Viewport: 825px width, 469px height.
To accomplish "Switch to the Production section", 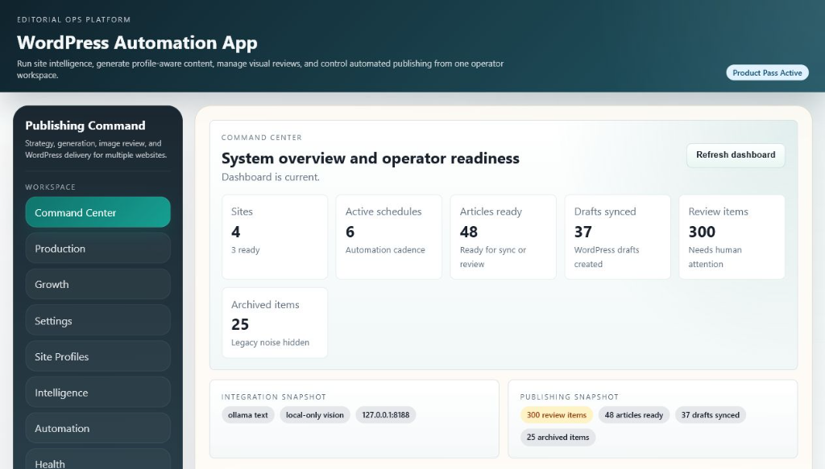I will pyautogui.click(x=97, y=249).
